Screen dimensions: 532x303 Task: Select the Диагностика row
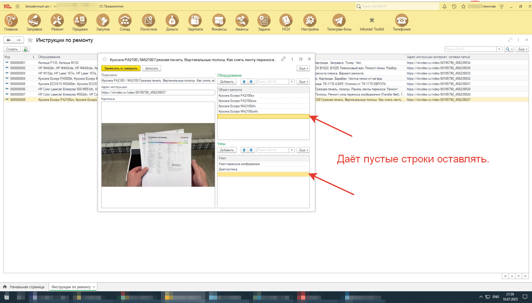(x=263, y=169)
